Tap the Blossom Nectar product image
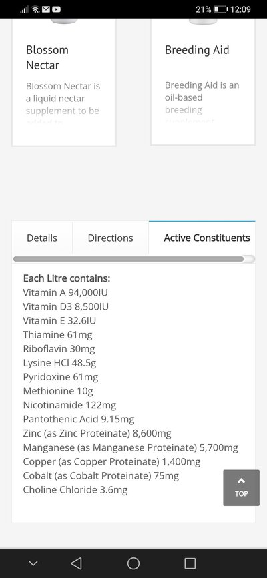This screenshot has height=578, width=267. (x=64, y=21)
